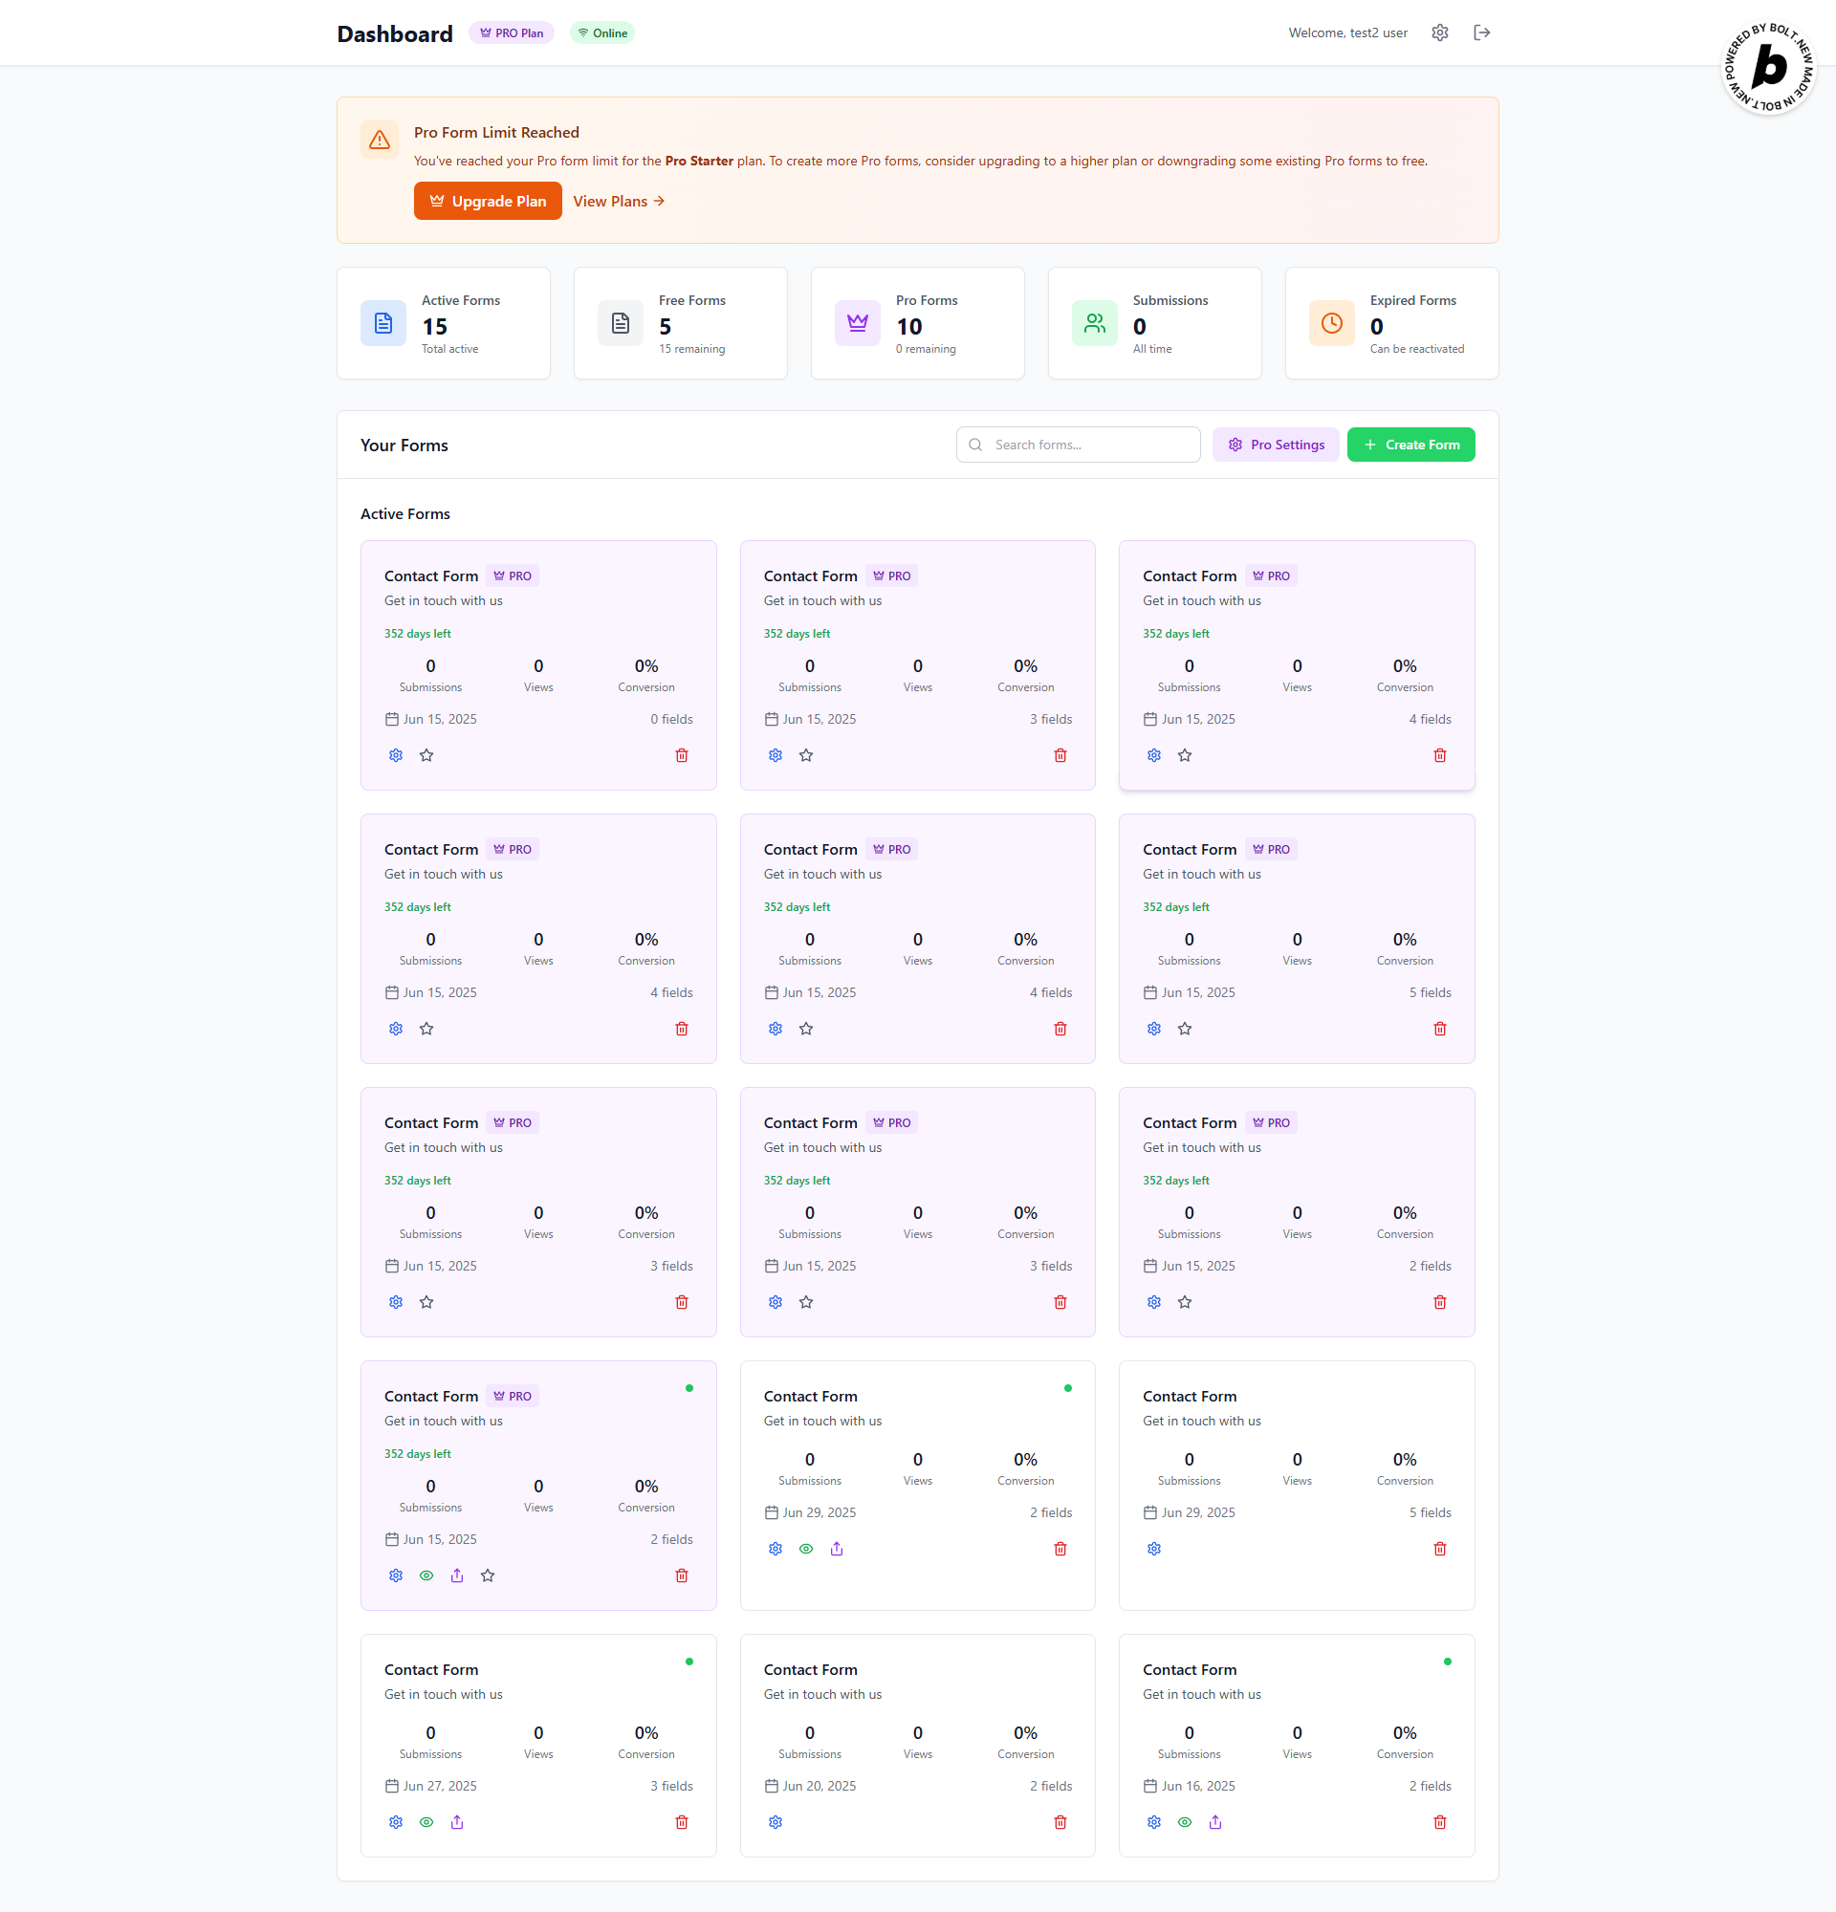
Task: Open the View Plans link
Action: click(x=619, y=201)
